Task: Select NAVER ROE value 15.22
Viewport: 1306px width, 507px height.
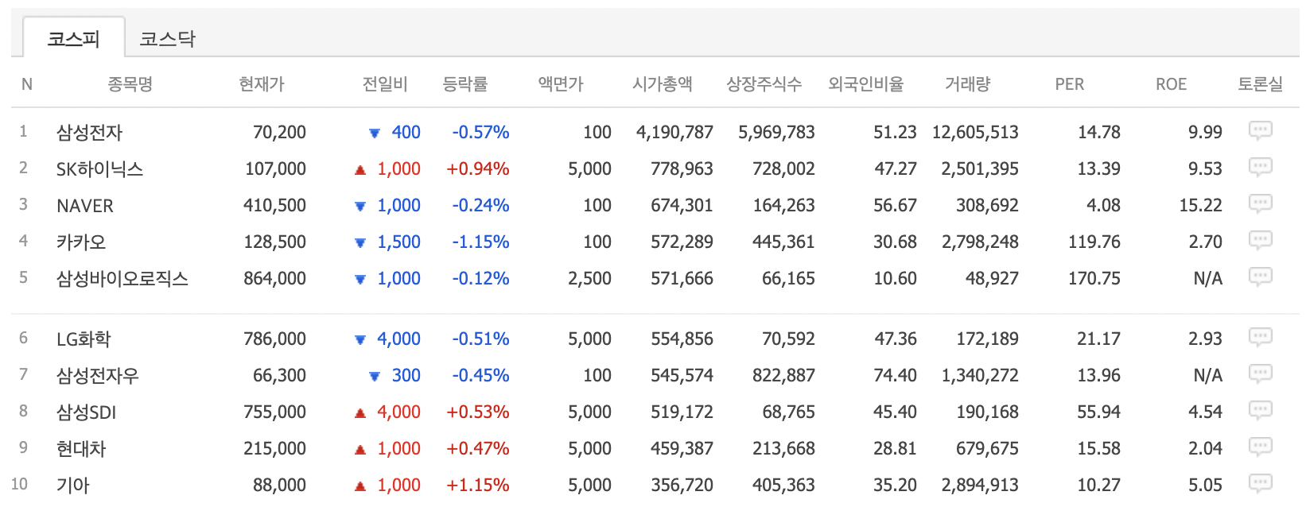Action: point(1200,206)
